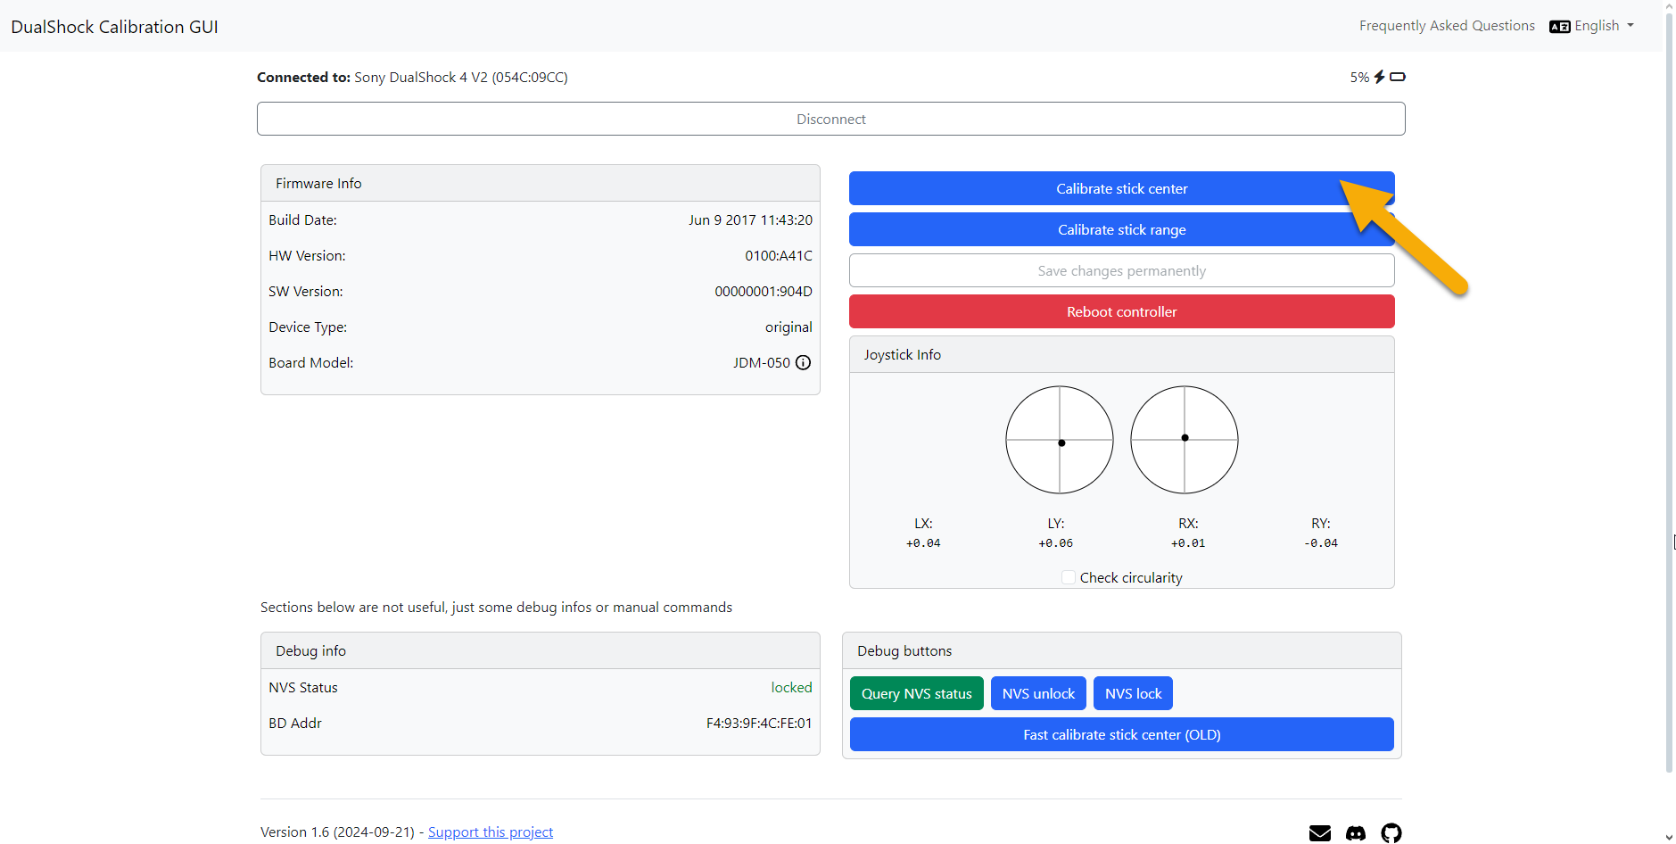Image resolution: width=1676 pixels, height=844 pixels.
Task: Run Fast calibrate stick center (OLD)
Action: (x=1121, y=734)
